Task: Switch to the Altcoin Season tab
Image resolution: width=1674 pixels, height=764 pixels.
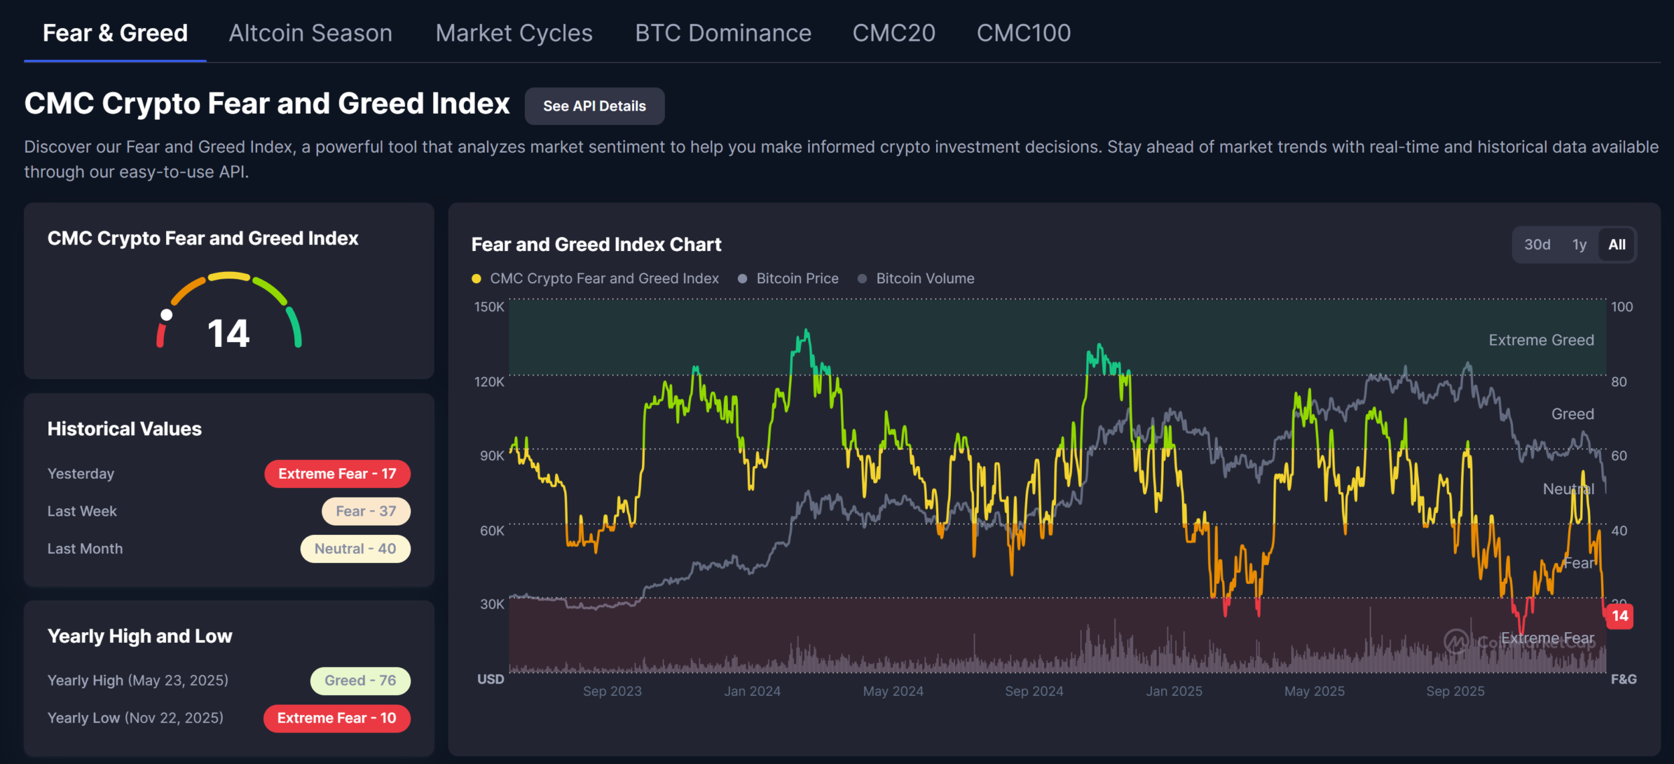Action: (311, 33)
